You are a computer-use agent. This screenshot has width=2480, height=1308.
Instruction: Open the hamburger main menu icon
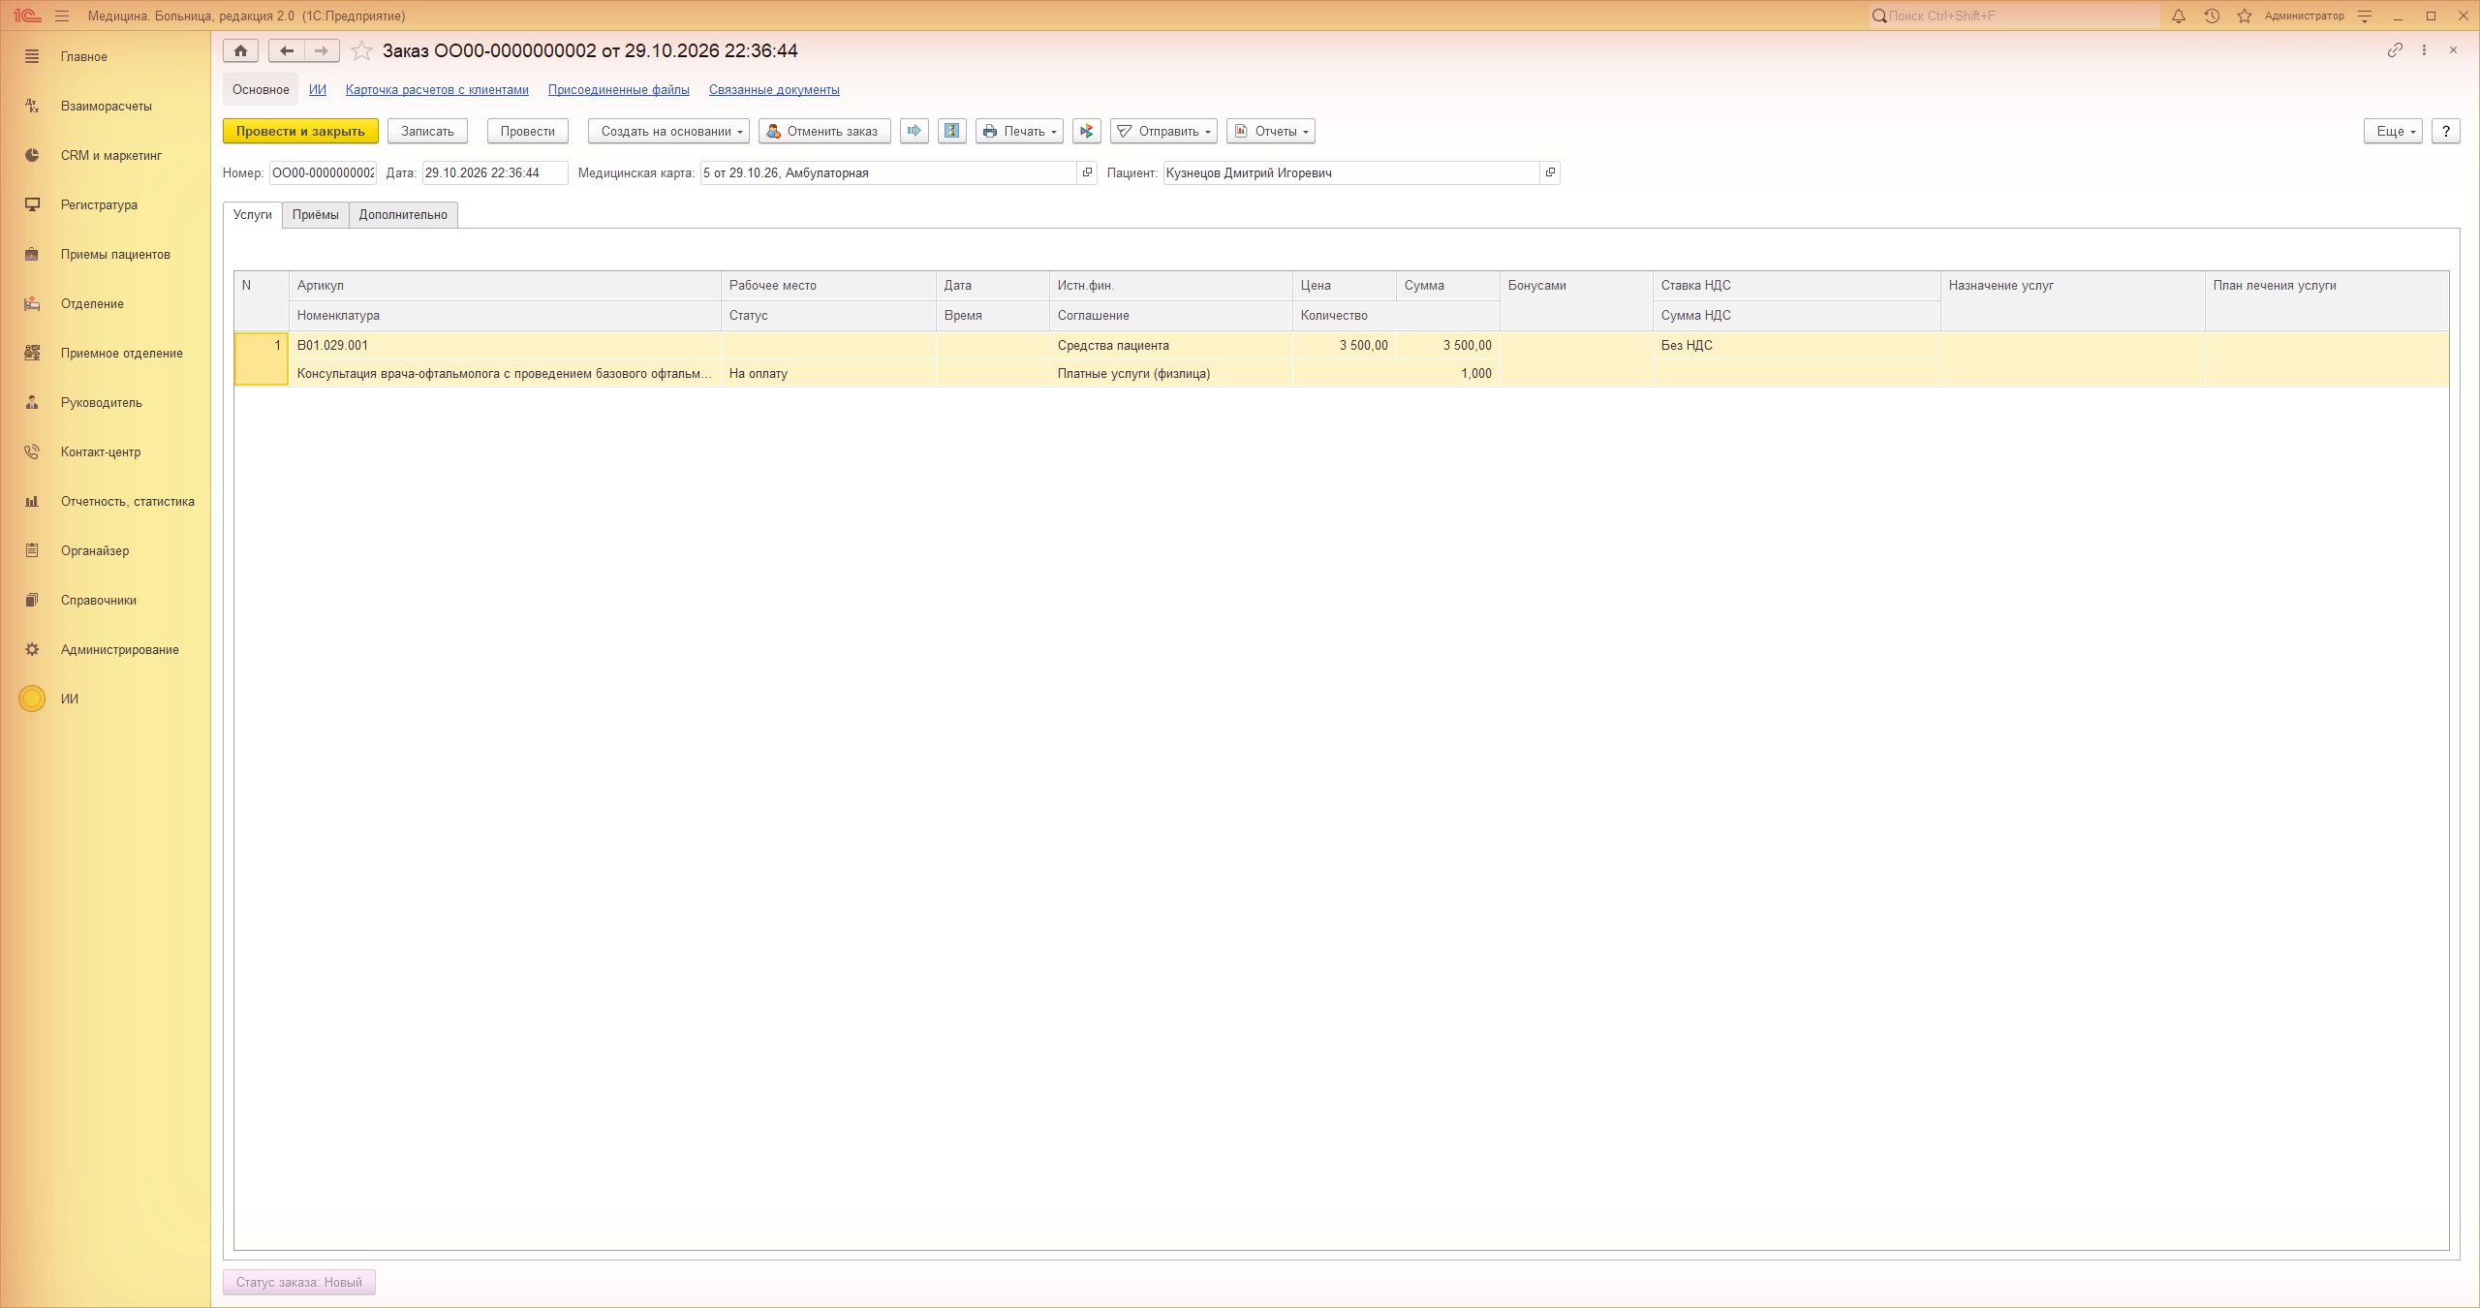pyautogui.click(x=62, y=16)
